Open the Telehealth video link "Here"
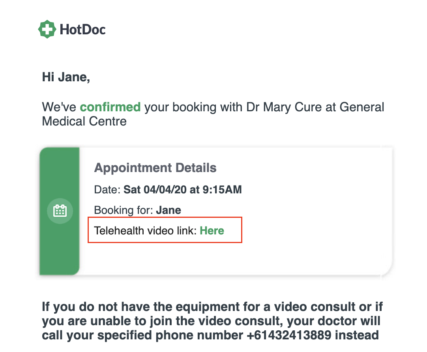Screen dimensions: 427x352 click(x=212, y=230)
